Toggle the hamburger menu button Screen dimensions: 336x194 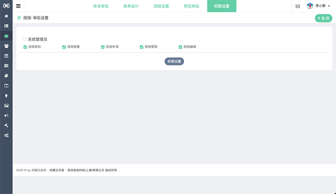click(18, 6)
